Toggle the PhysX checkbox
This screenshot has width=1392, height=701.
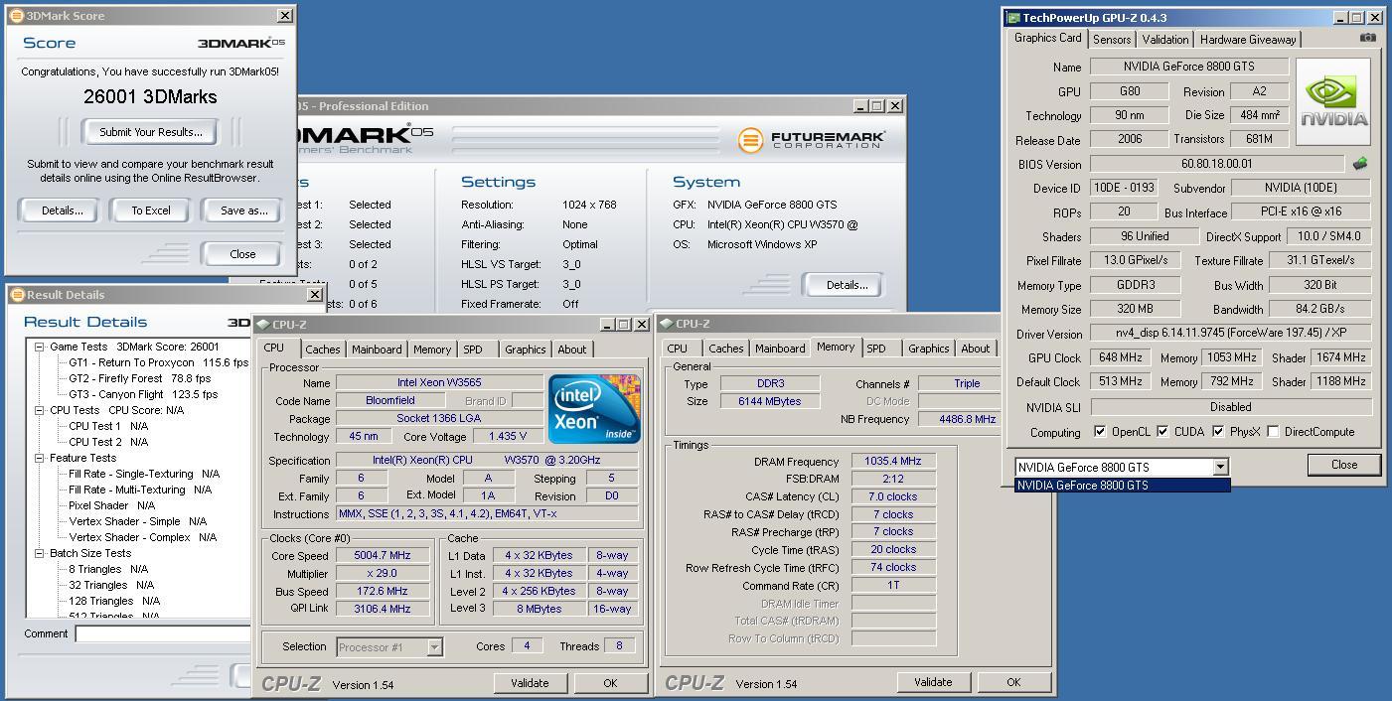coord(1217,432)
